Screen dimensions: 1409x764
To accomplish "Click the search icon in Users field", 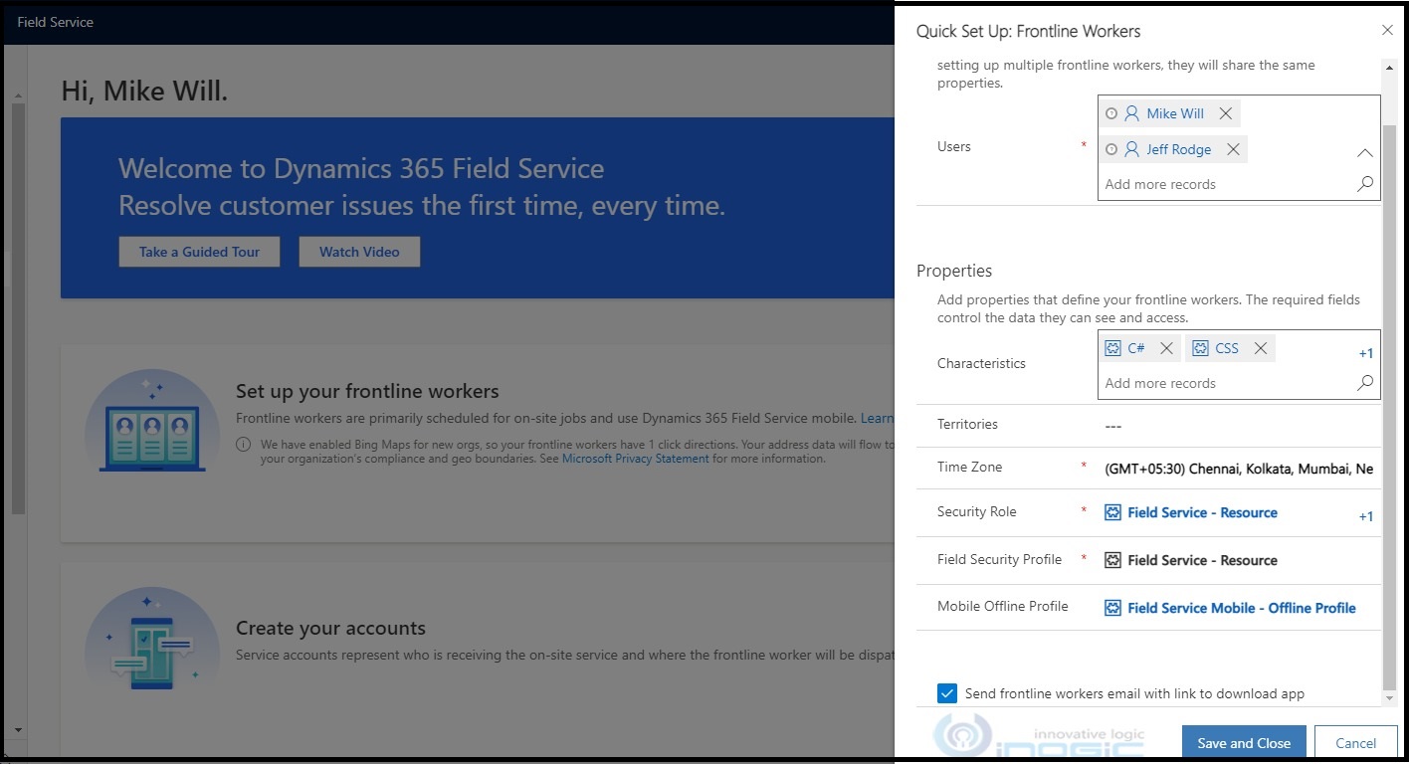I will 1365,184.
